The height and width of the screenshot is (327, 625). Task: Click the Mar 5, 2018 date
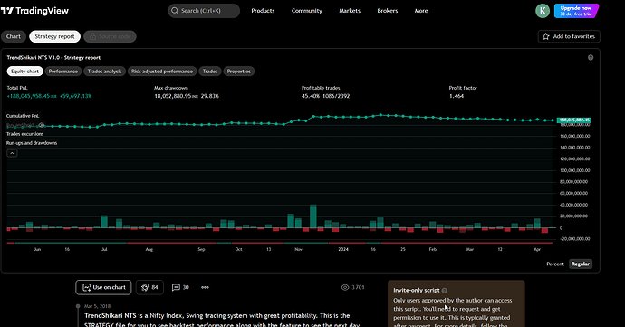(x=97, y=306)
